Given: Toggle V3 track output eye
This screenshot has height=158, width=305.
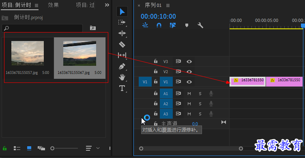Looking at the screenshot, I should [x=189, y=62].
